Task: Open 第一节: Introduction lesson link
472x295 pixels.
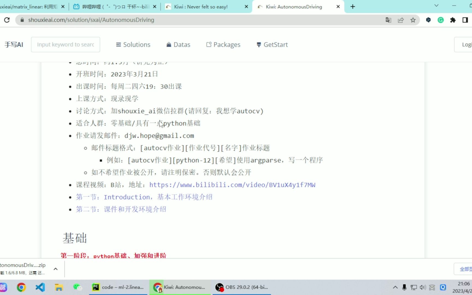Action: (144, 197)
